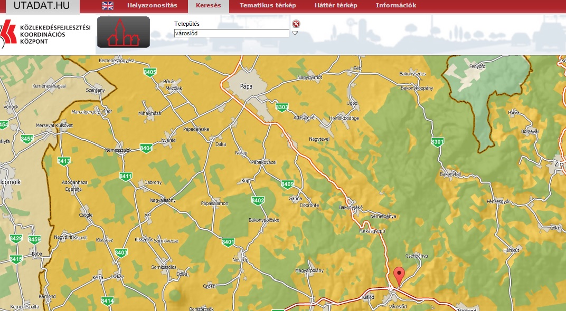Click the red location pin near Városlőd
Image resolution: width=566 pixels, height=311 pixels.
point(399,275)
